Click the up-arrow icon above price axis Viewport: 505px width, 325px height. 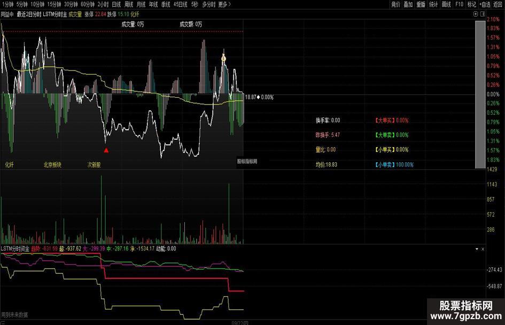(476, 14)
